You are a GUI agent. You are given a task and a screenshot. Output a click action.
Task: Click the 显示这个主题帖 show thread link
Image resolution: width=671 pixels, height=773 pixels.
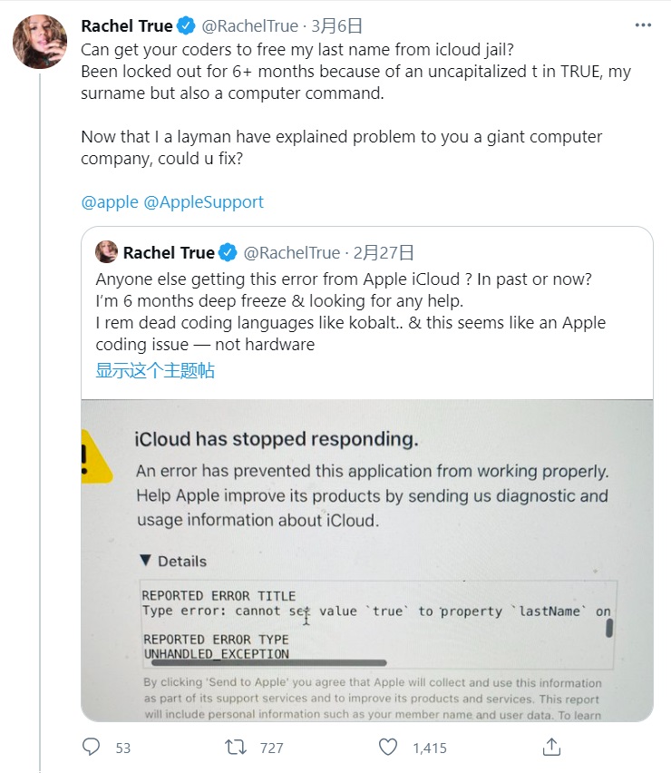pyautogui.click(x=155, y=371)
